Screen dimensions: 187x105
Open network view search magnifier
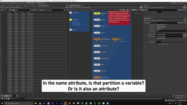coord(141,10)
